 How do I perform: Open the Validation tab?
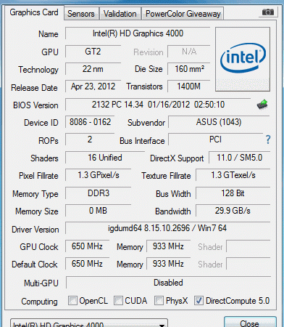pyautogui.click(x=120, y=14)
